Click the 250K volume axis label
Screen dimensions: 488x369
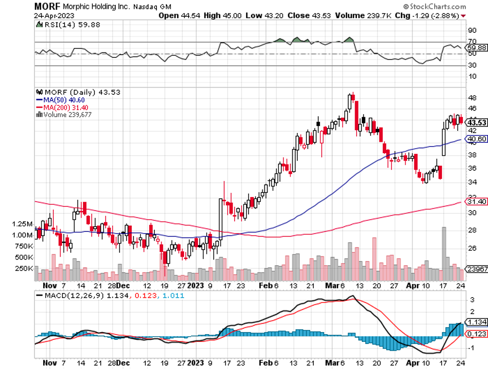[24, 268]
